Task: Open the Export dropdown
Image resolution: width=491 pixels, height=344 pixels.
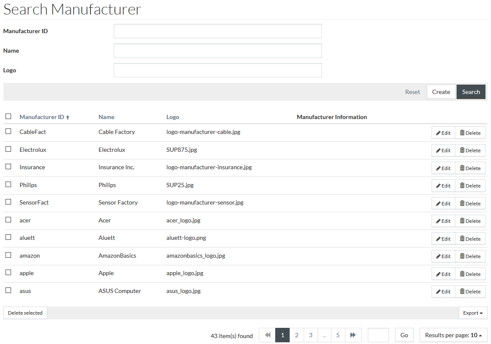Action: (x=473, y=313)
